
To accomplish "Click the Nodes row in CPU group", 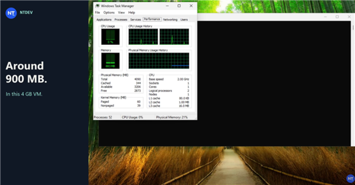I will coord(169,94).
